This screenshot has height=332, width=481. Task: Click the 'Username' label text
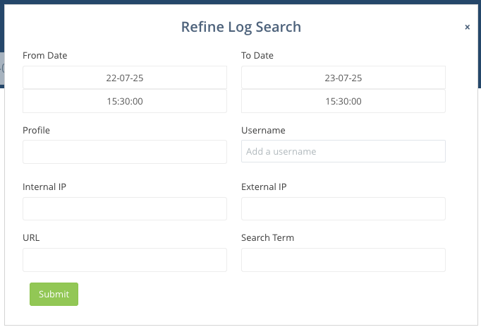coord(263,130)
